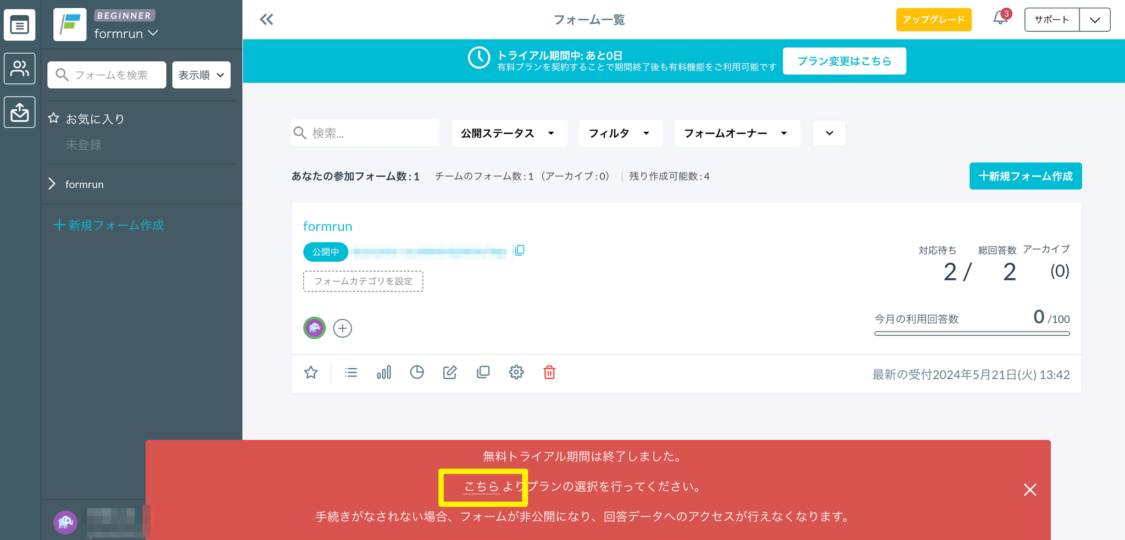
Task: Delete the form with trash icon
Action: 549,373
